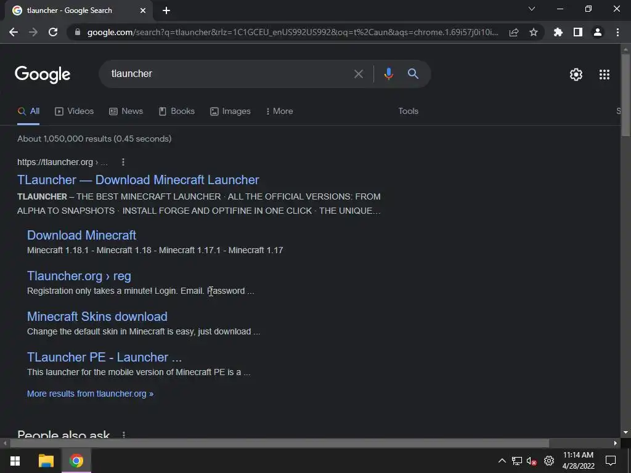The image size is (631, 473).
Task: Open the Chrome side panel
Action: (x=578, y=32)
